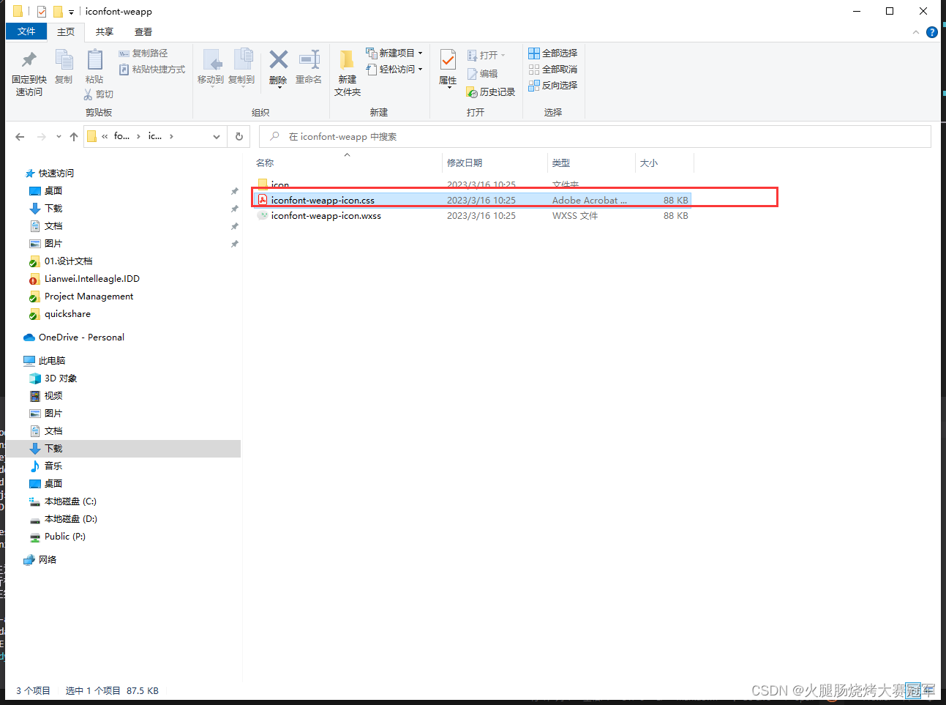Click the address bar Refresh button

click(x=239, y=137)
